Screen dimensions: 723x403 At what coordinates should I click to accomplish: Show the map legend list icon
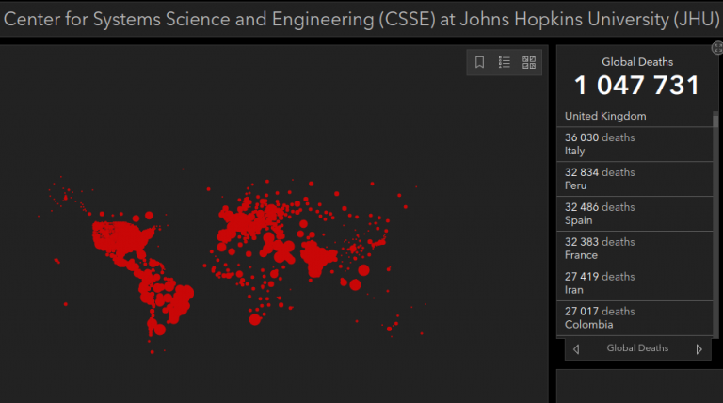point(505,62)
